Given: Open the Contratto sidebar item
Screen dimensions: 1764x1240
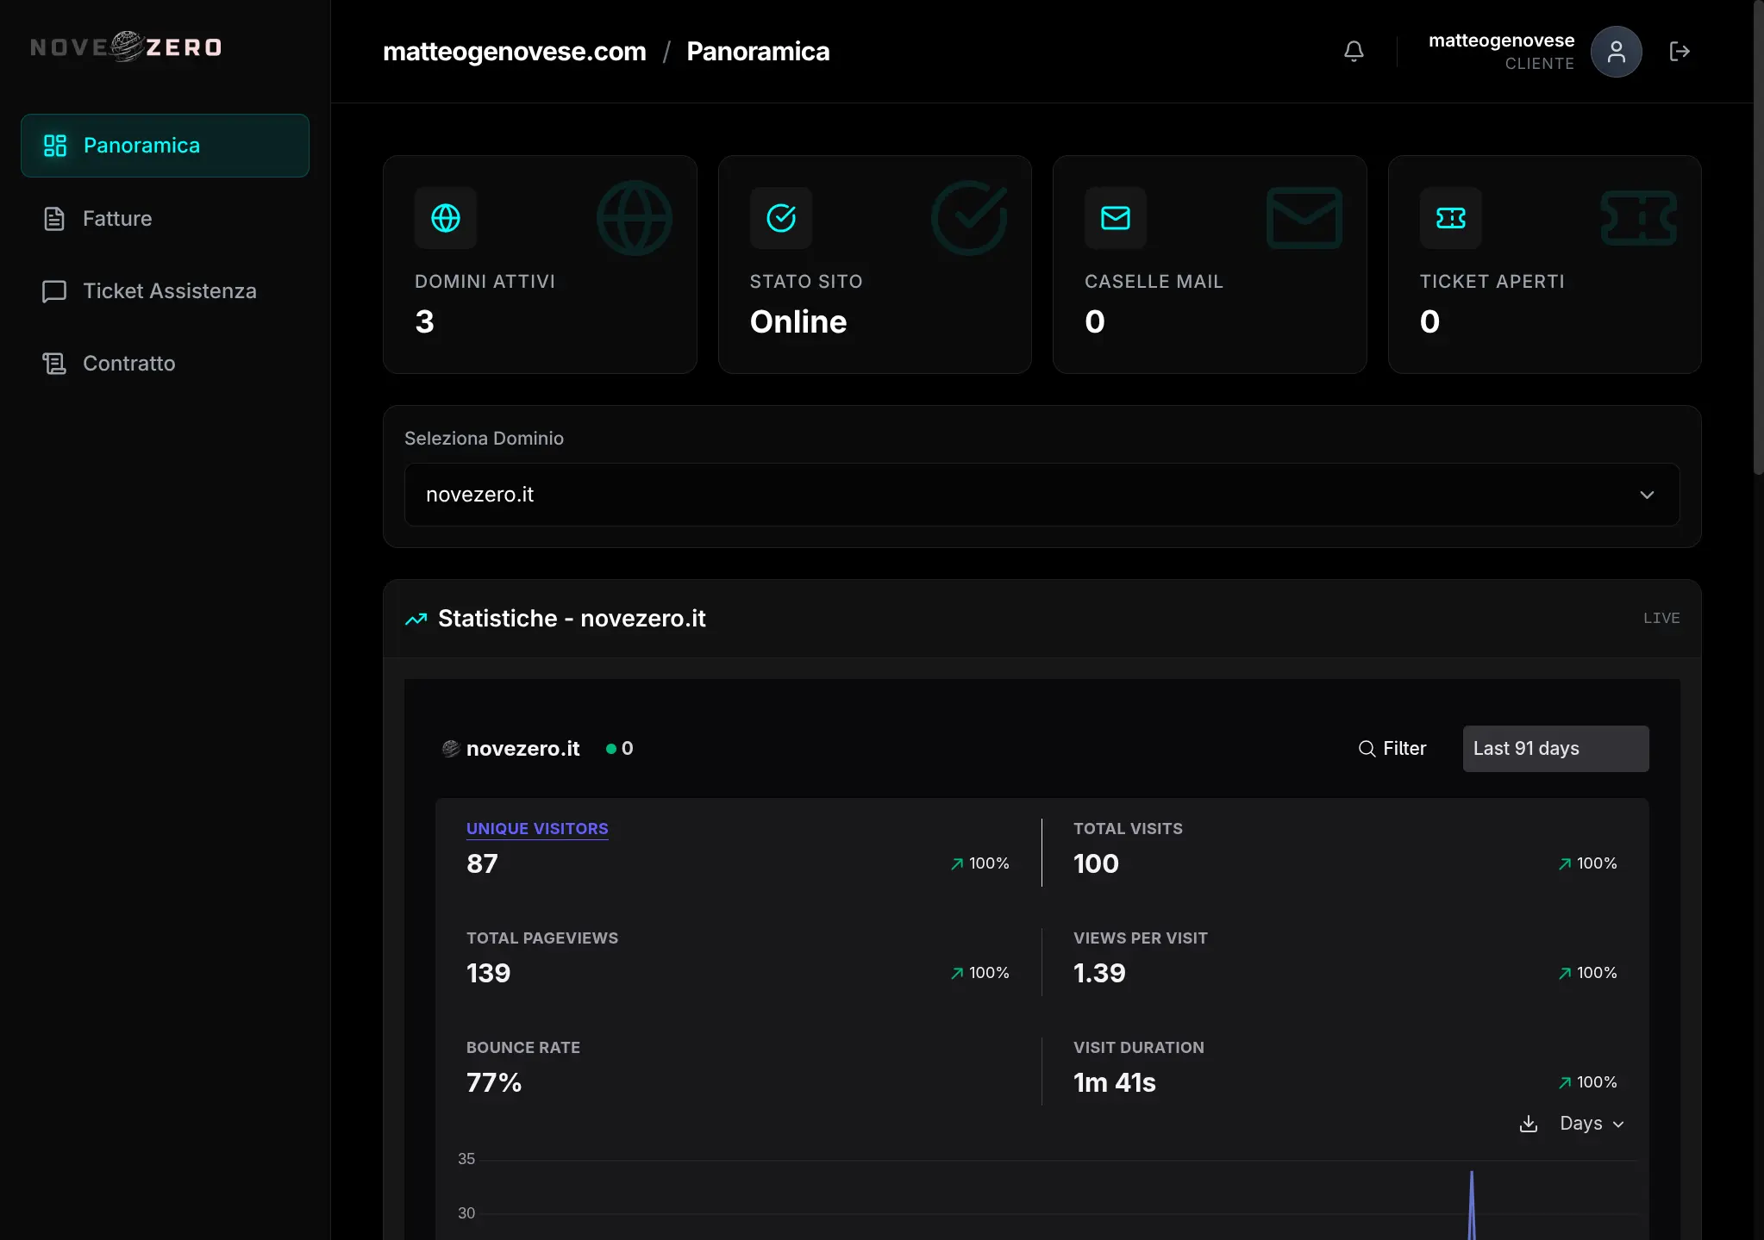Looking at the screenshot, I should pos(165,364).
